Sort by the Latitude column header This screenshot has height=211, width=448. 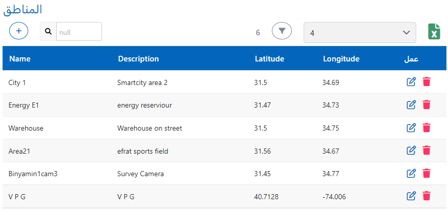pyautogui.click(x=269, y=59)
